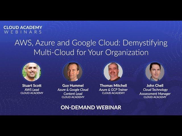Click John Chell's round portrait photo
The width and height of the screenshot is (182, 136).
[155, 72]
